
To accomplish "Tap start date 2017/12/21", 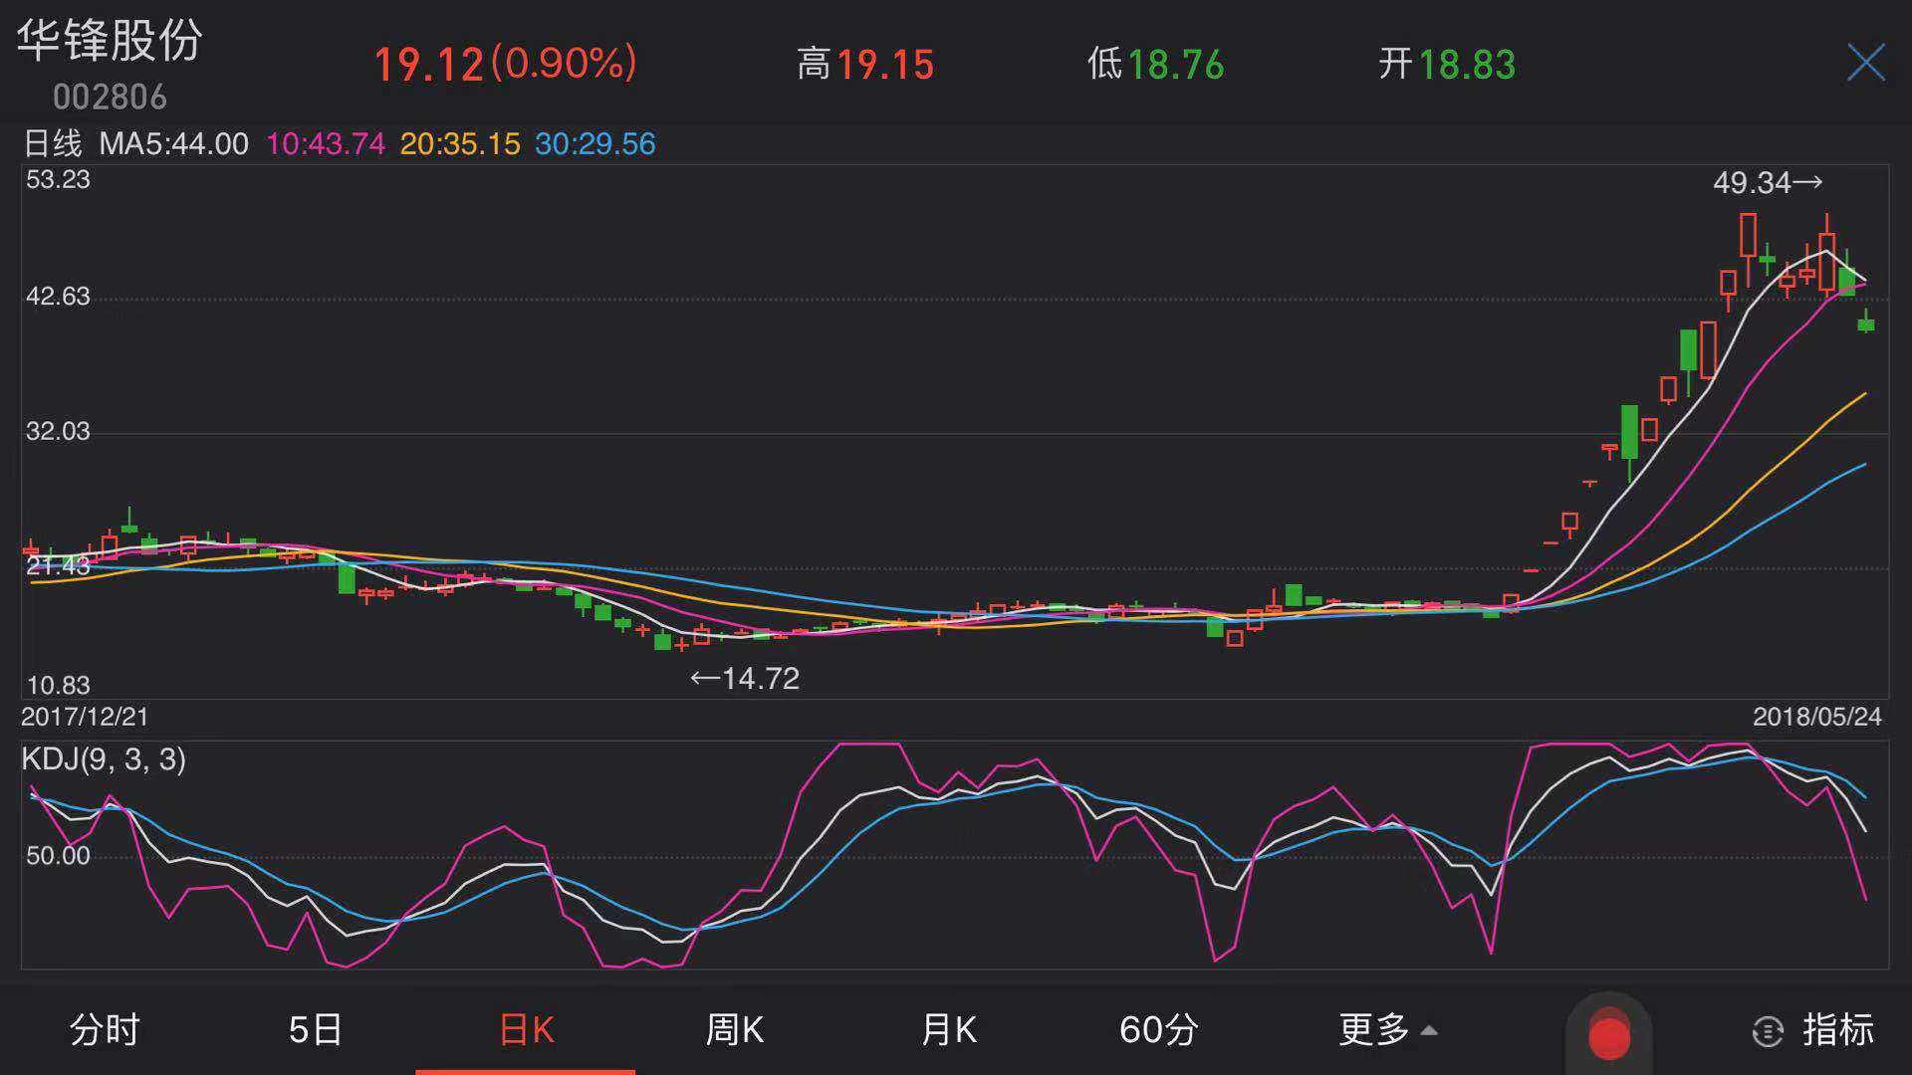I will [x=84, y=717].
